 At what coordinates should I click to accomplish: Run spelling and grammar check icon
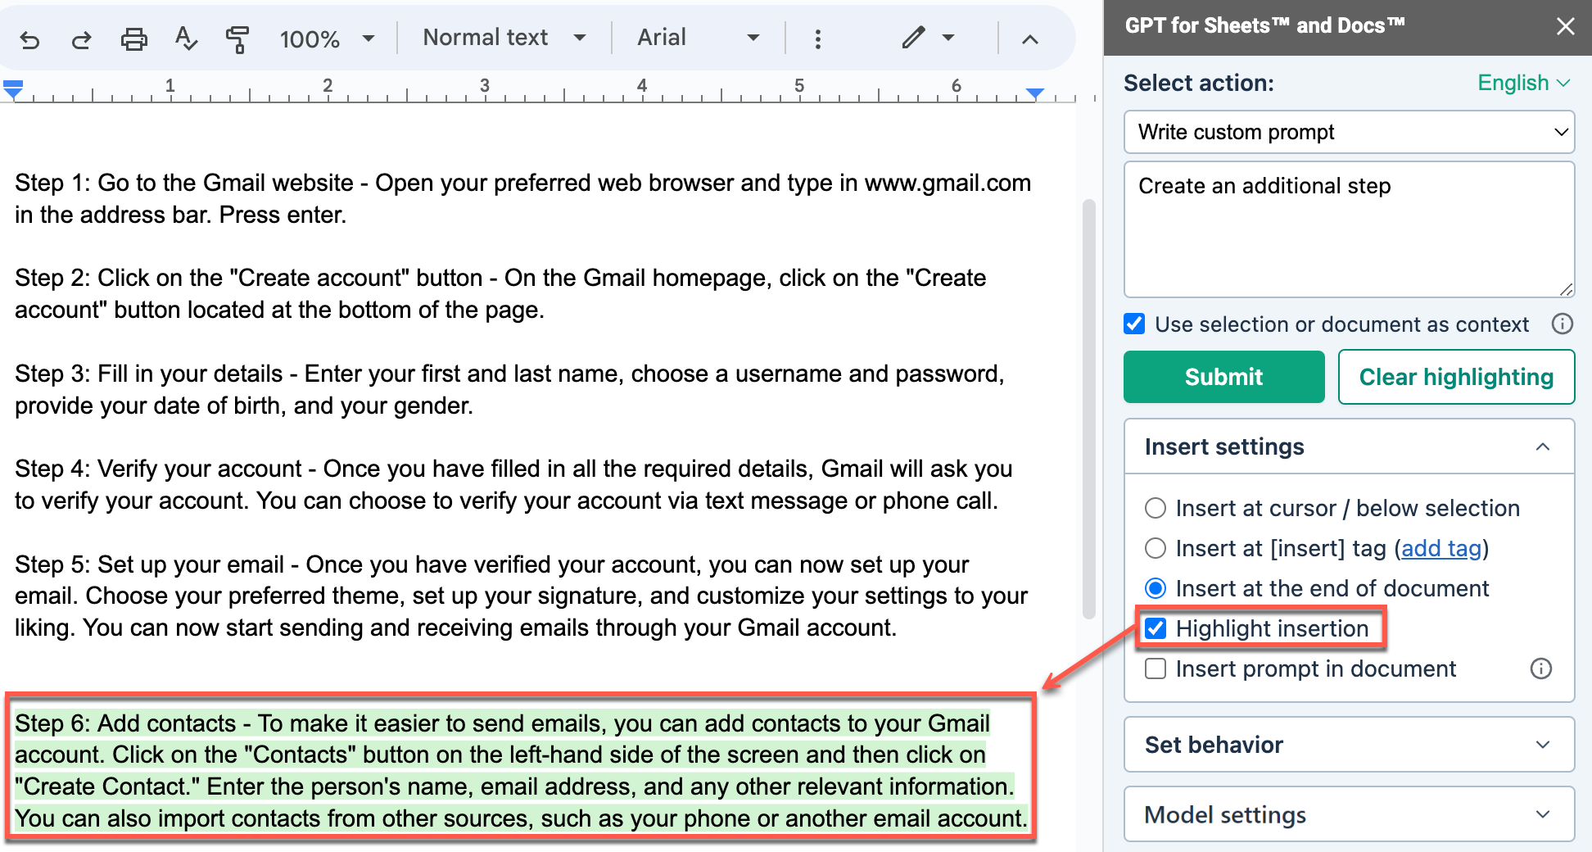pos(186,39)
